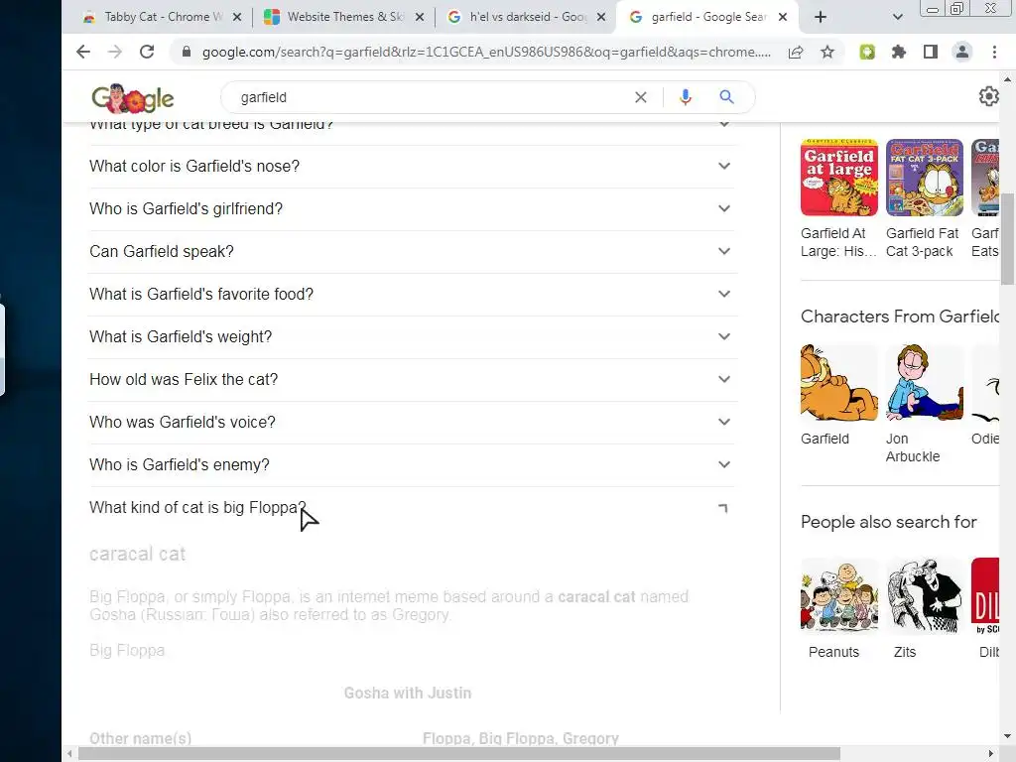1016x762 pixels.
Task: Start voice search with microphone
Action: pos(686,97)
